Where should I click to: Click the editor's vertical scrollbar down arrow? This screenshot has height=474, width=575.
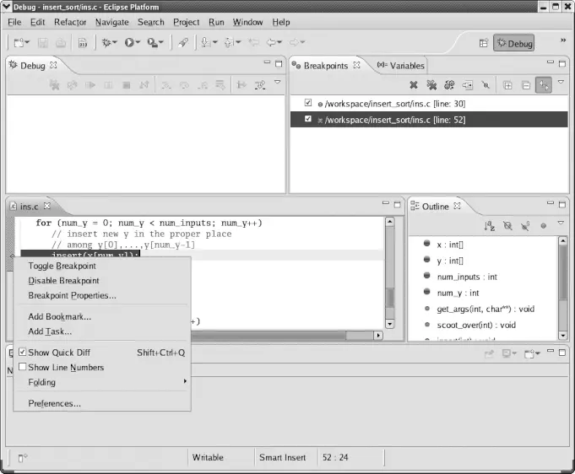pyautogui.click(x=390, y=323)
